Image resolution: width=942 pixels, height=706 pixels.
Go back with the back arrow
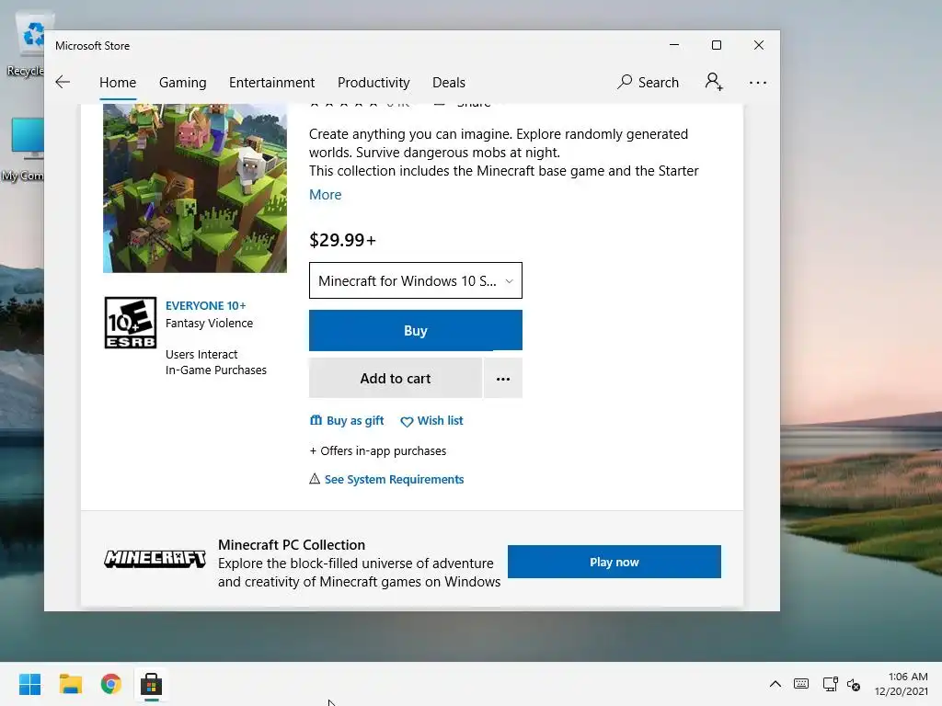[x=63, y=82]
